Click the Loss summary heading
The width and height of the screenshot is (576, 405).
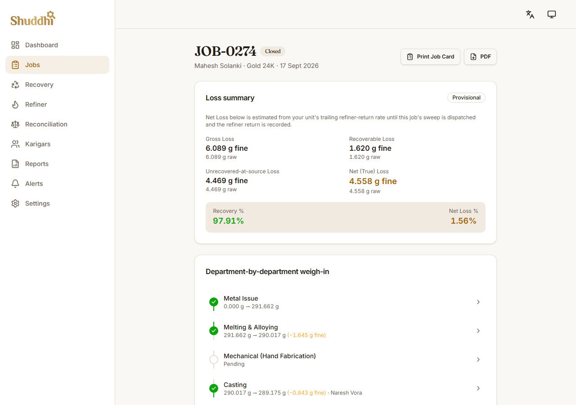230,98
